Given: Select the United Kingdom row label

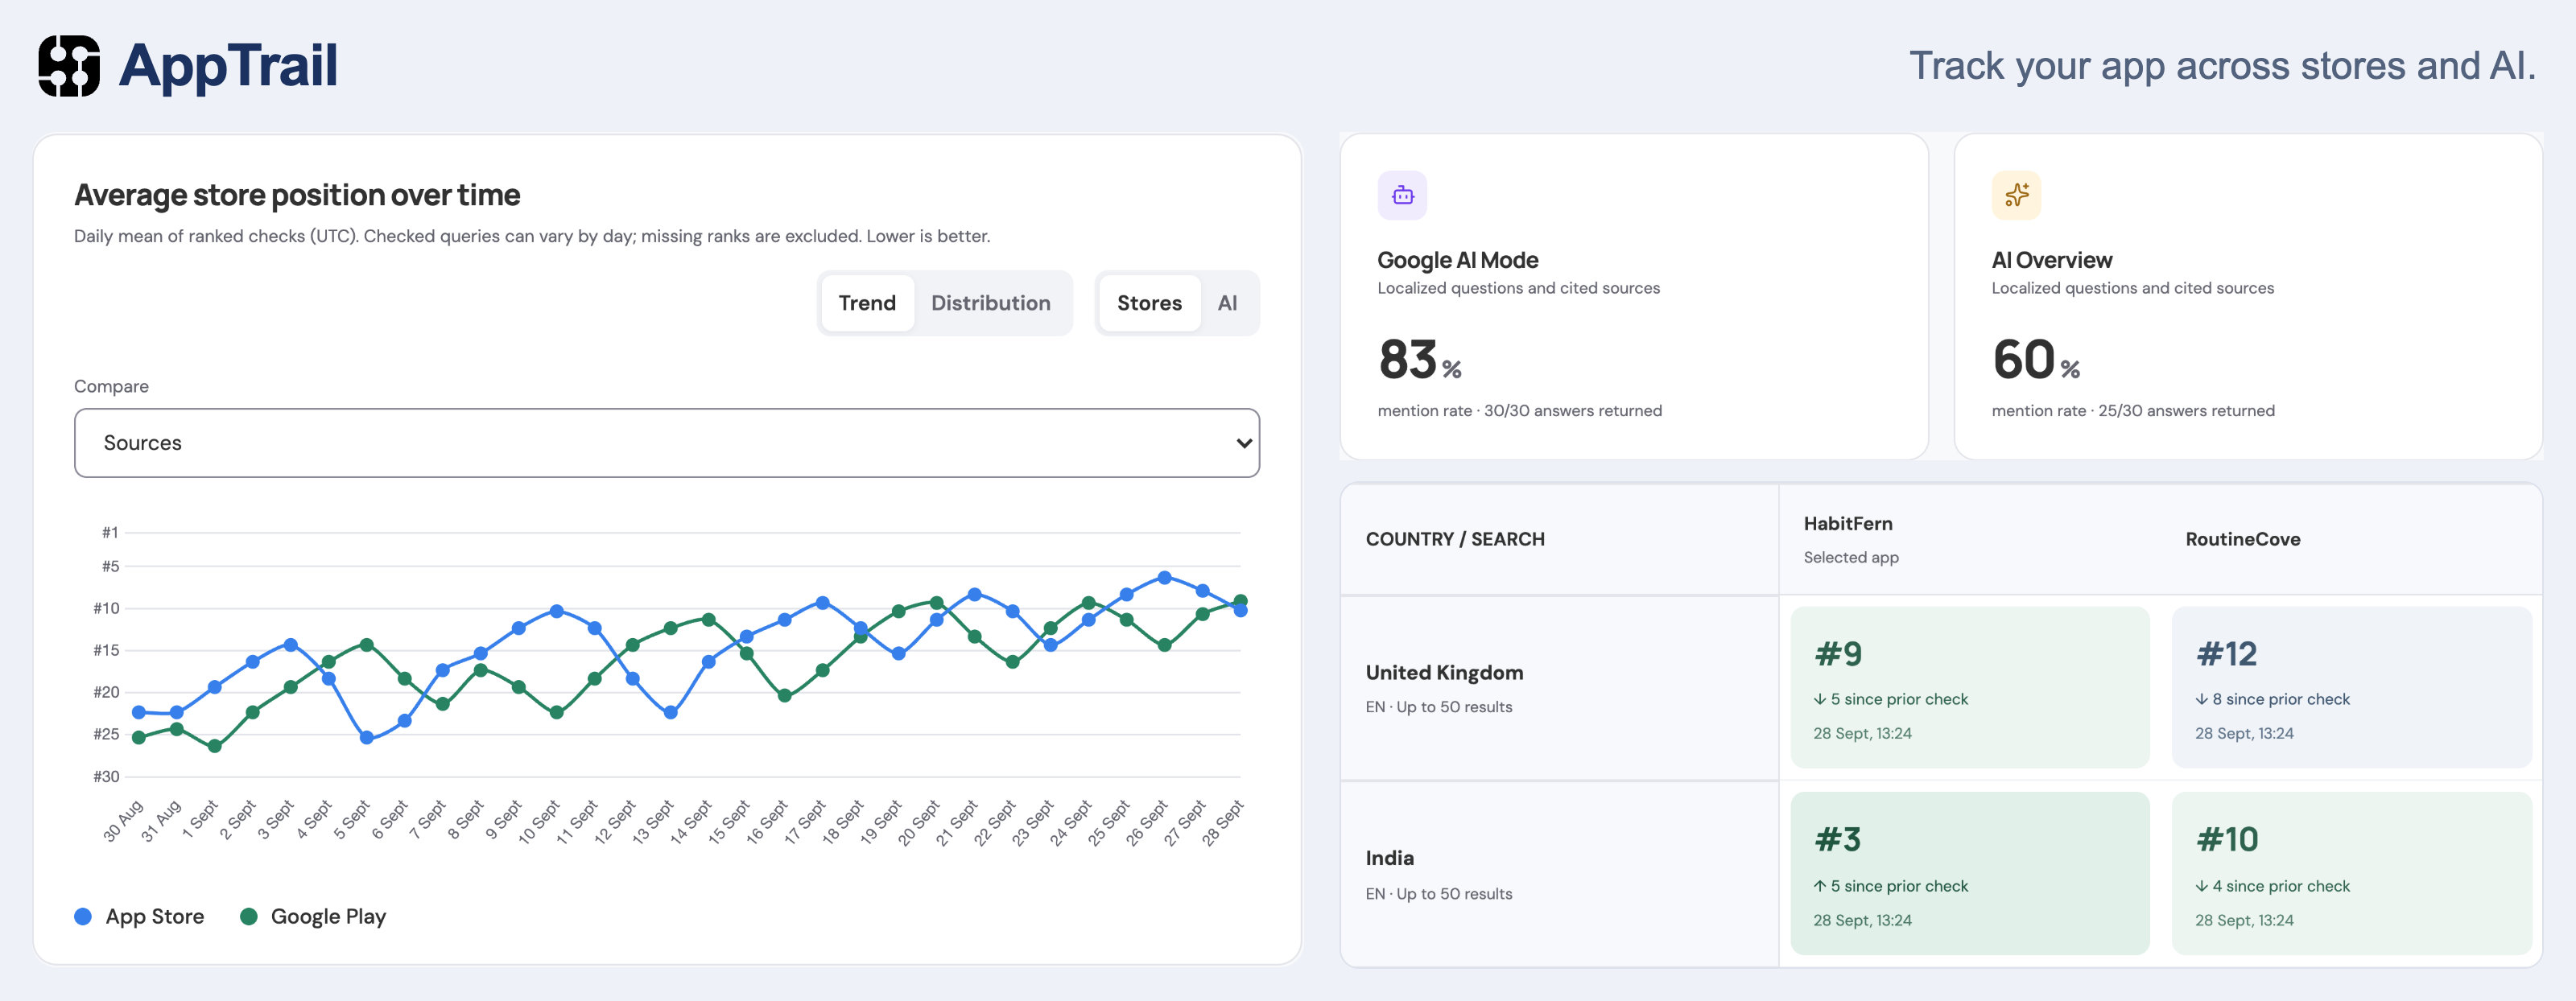Looking at the screenshot, I should coord(1444,673).
